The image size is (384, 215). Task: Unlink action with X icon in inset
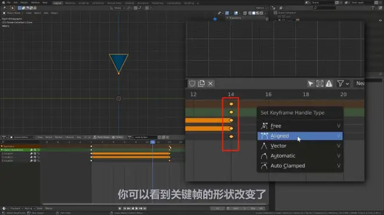coord(211,83)
